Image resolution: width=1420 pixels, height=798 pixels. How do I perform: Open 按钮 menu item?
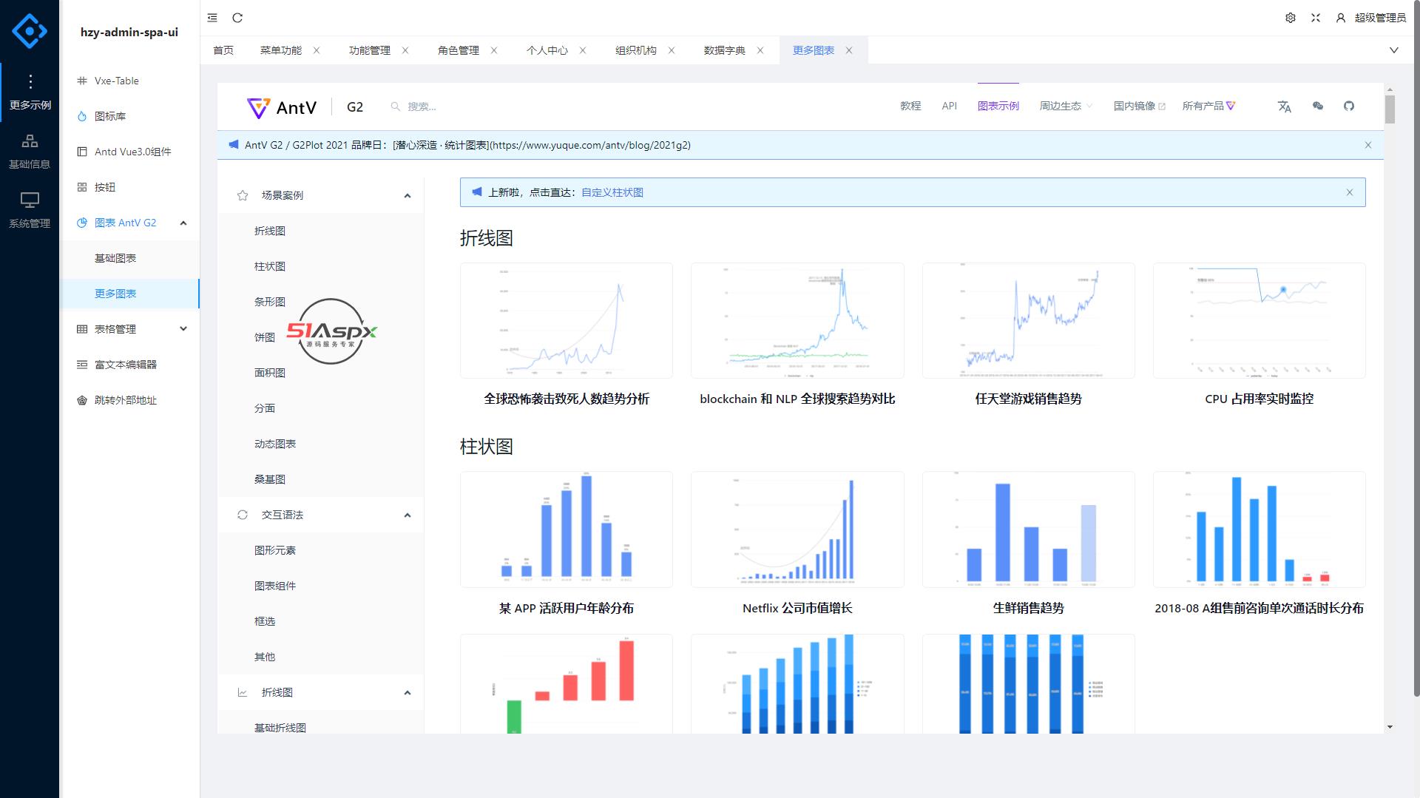(x=129, y=187)
